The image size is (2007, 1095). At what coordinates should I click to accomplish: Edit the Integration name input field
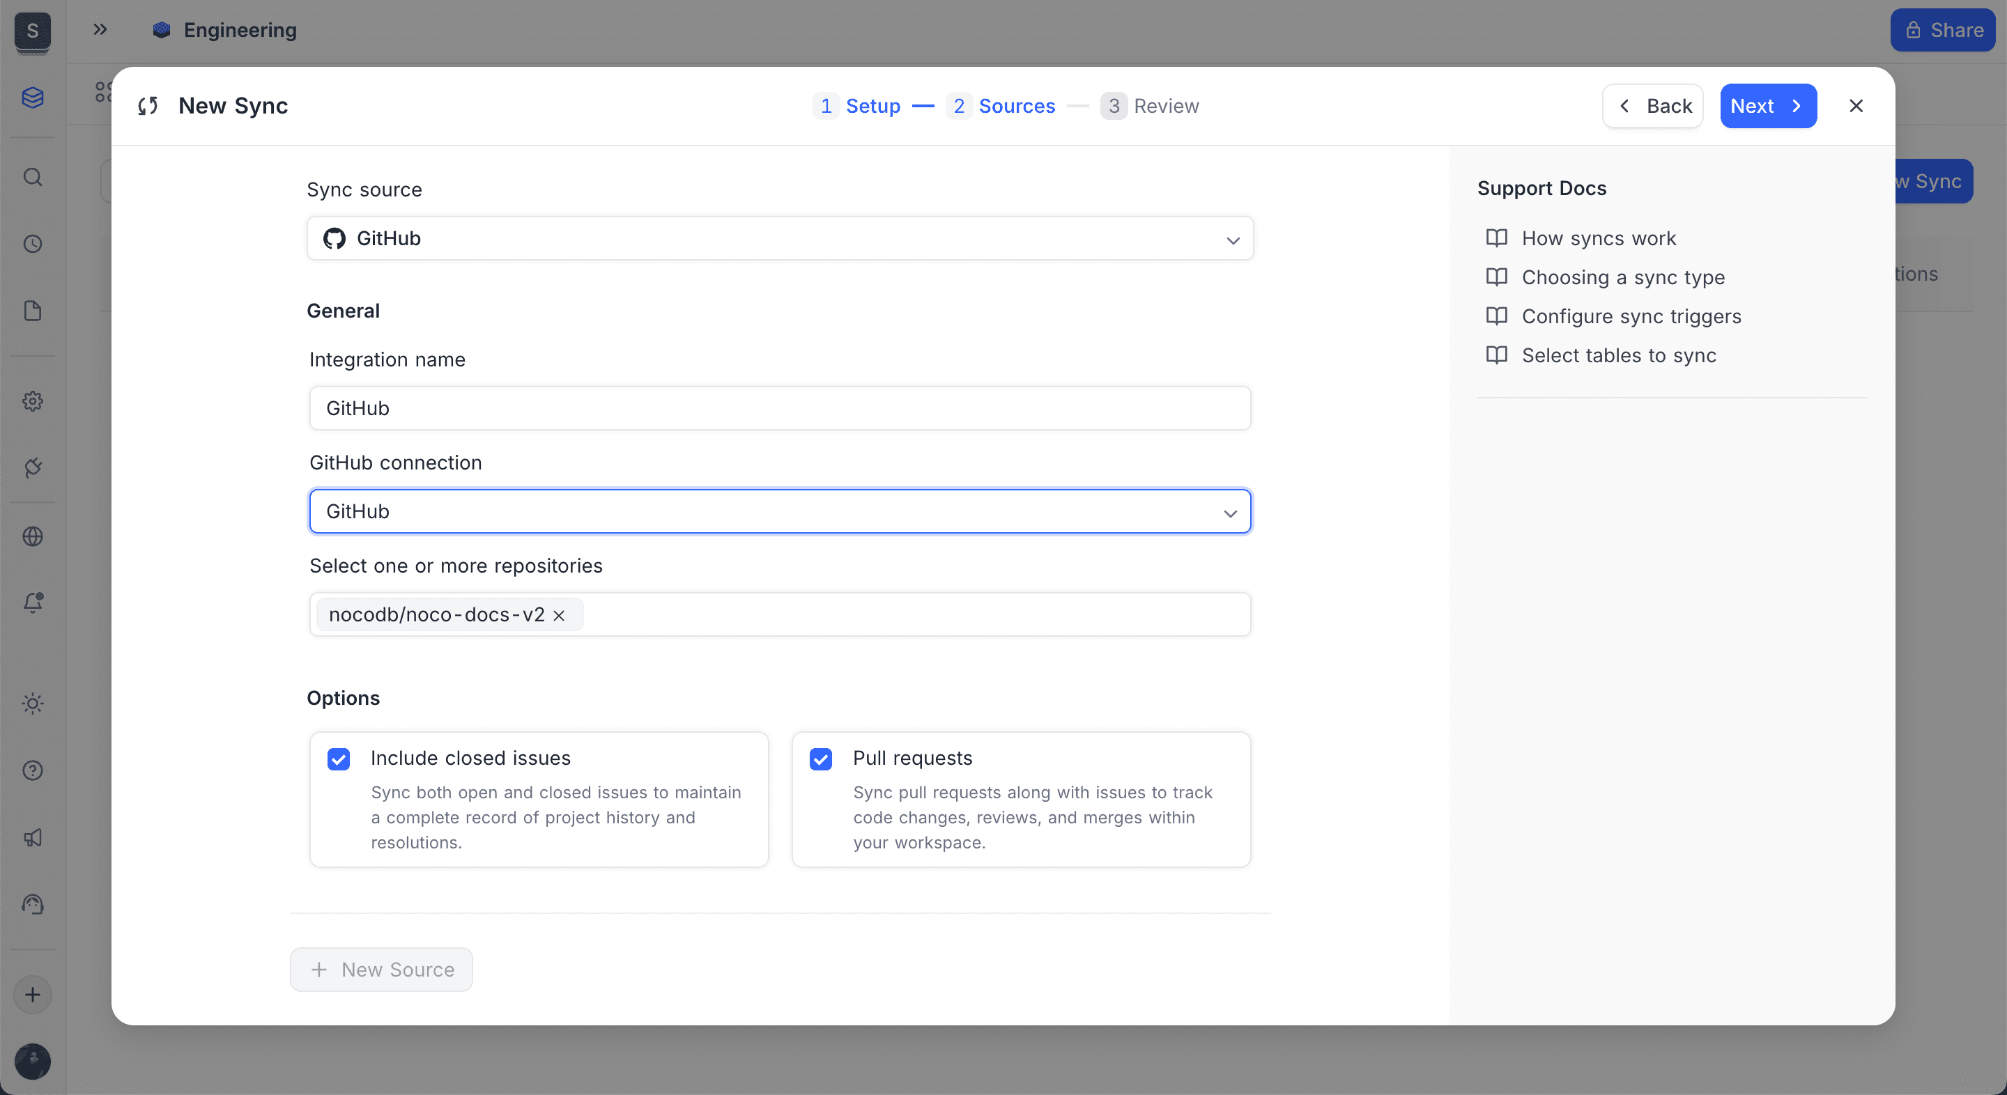pos(780,407)
